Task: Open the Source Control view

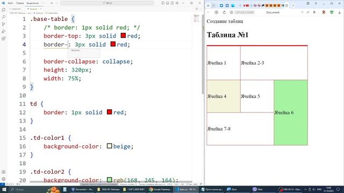Action: (4, 24)
